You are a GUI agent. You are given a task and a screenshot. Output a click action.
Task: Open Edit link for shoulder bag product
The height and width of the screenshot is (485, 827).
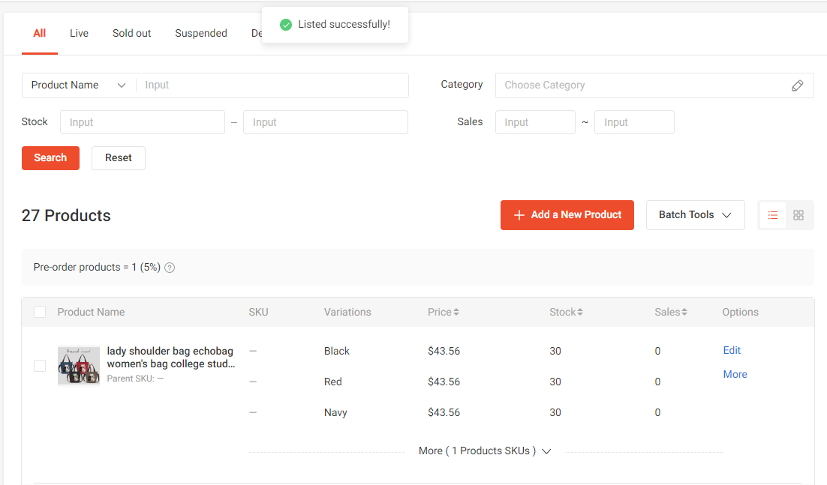pyautogui.click(x=732, y=350)
